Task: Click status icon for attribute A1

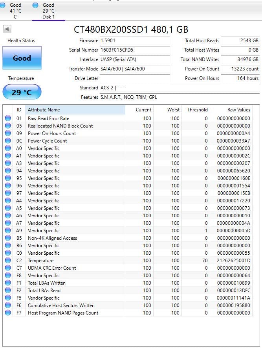Action: pyautogui.click(x=8, y=155)
